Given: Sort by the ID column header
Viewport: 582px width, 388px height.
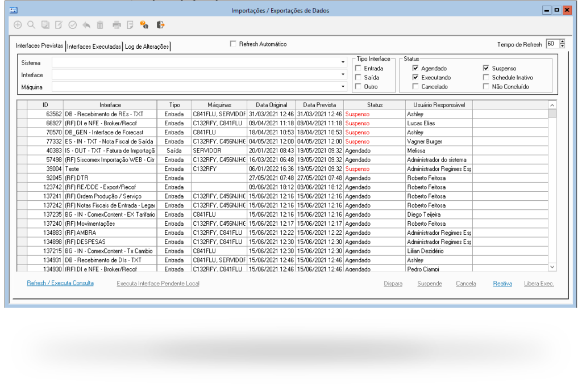Looking at the screenshot, I should coord(45,105).
